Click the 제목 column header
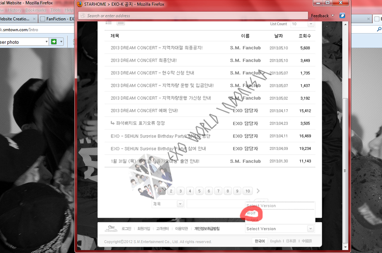 click(x=115, y=36)
